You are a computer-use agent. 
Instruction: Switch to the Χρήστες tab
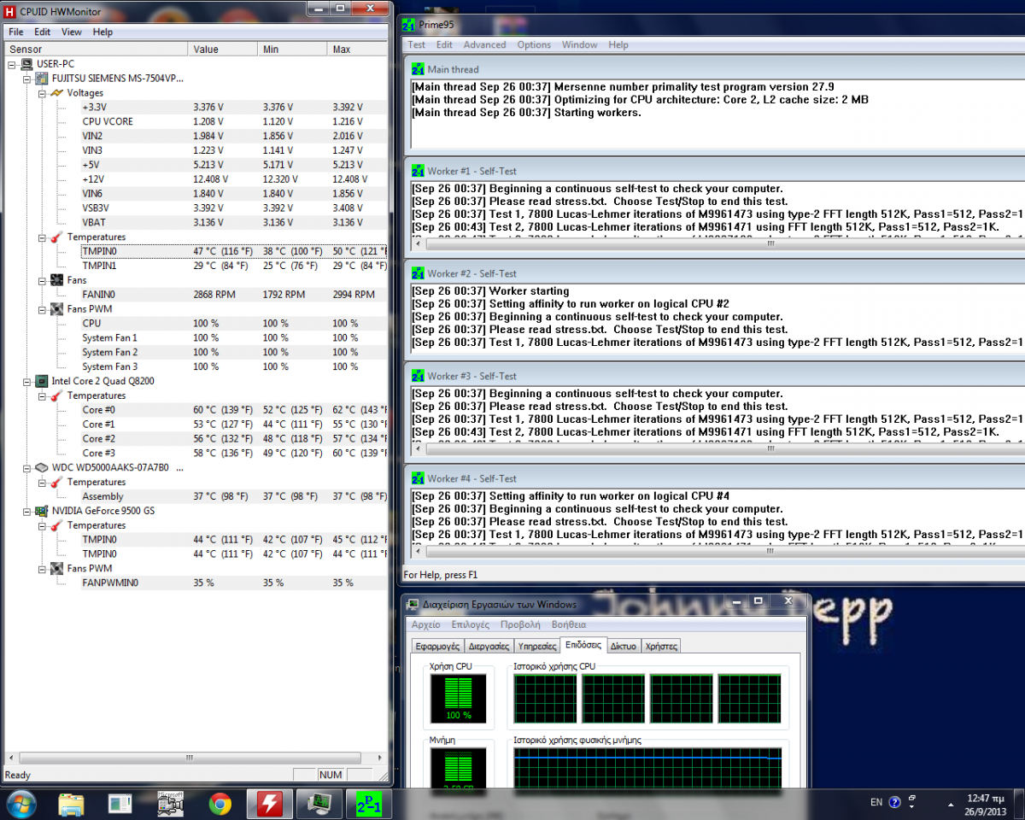click(x=661, y=646)
